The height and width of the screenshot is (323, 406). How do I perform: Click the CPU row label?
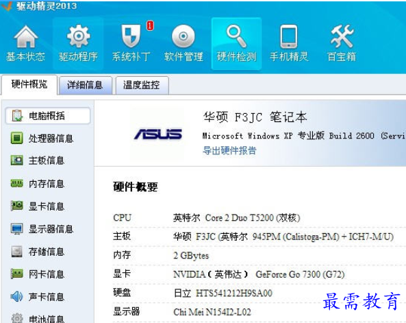coord(123,217)
